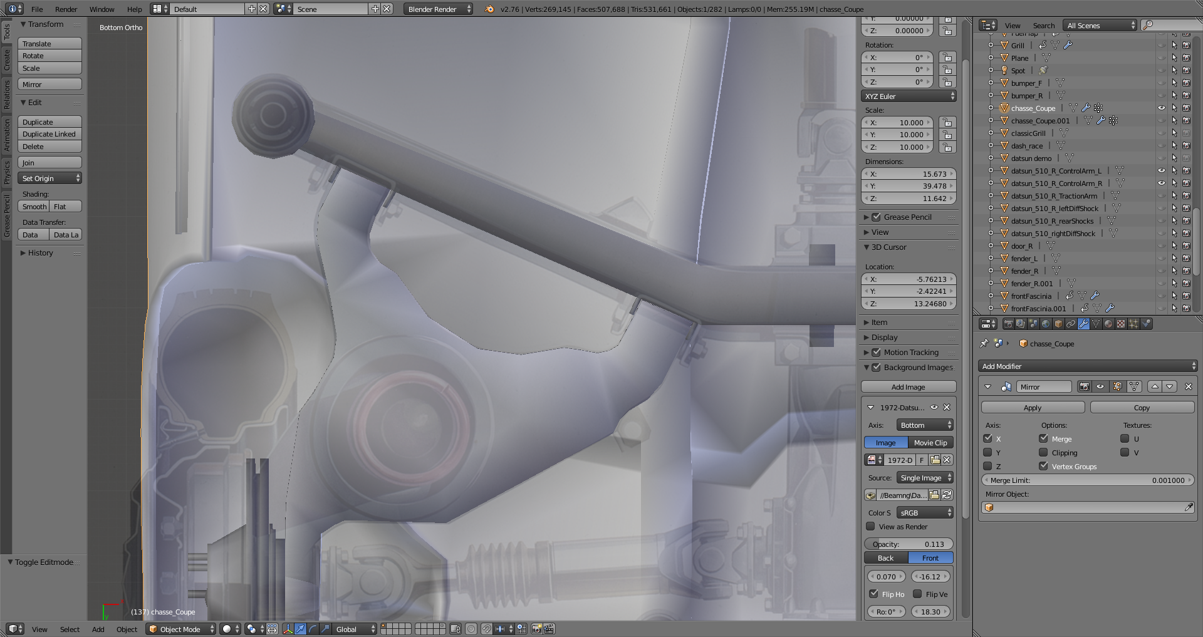Viewport: 1203px width, 637px height.
Task: Toggle Mirror modifier render camera button
Action: tap(1085, 387)
